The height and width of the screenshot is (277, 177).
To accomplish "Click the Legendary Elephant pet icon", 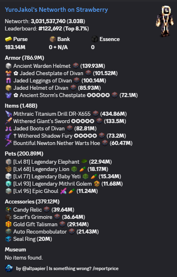I will click(x=8, y=162).
